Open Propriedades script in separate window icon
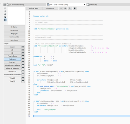 [x=23, y=56]
